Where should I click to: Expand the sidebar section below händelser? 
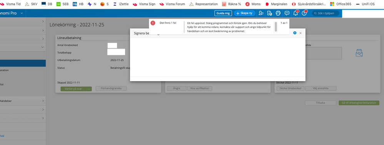coord(43,109)
